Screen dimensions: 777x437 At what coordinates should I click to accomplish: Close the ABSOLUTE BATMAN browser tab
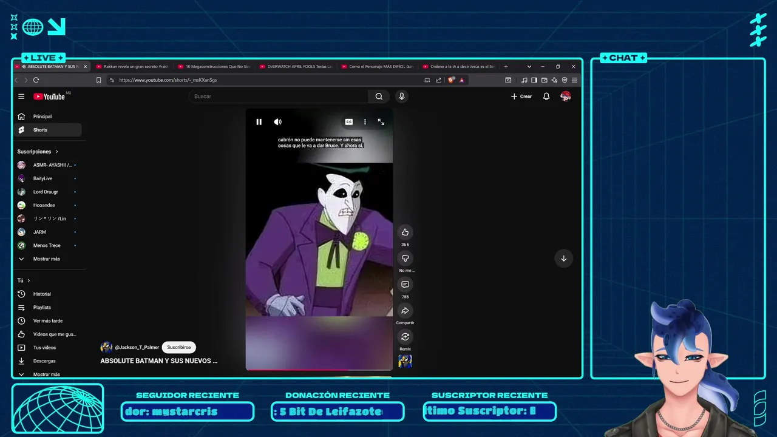click(85, 66)
